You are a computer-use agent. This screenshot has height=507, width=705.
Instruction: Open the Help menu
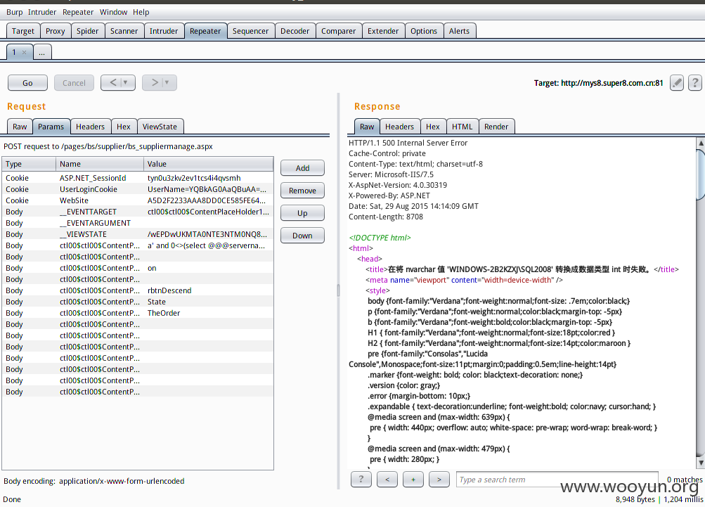[x=141, y=12]
